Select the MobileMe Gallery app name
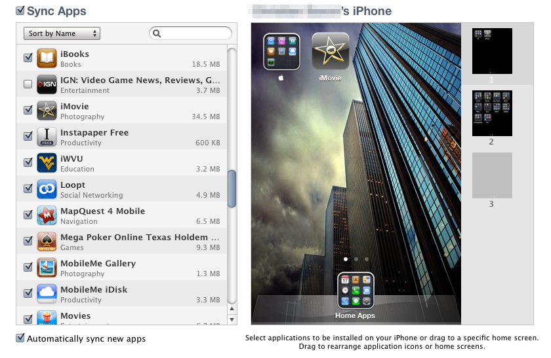The image size is (551, 358). pyautogui.click(x=98, y=263)
